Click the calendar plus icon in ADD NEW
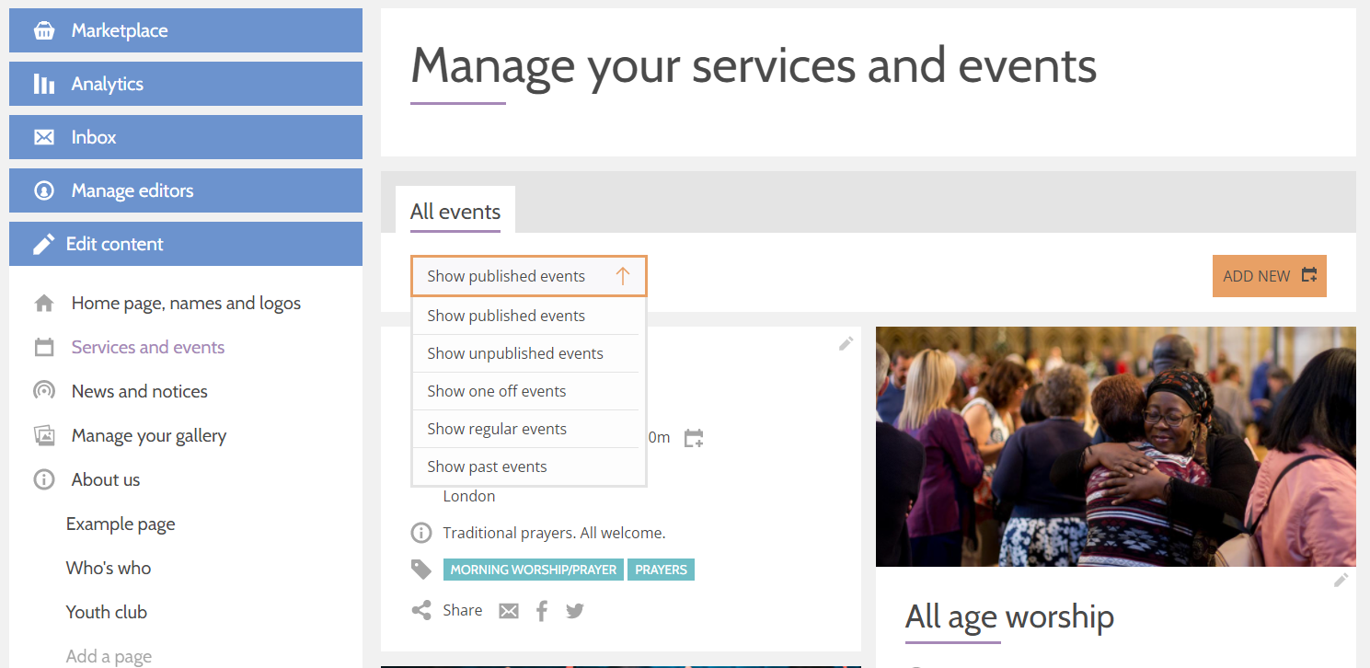 1309,275
